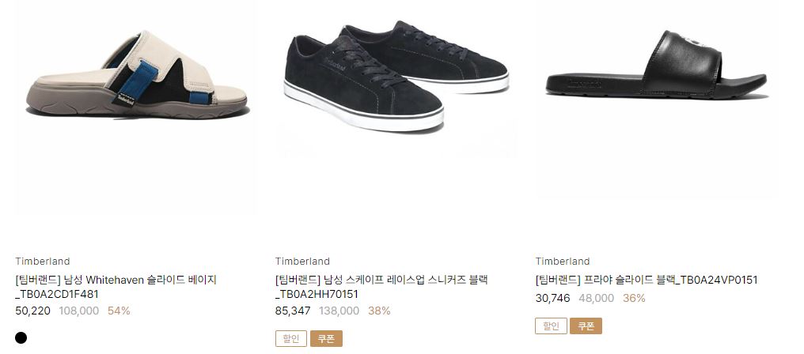Image resolution: width=804 pixels, height=354 pixels.
Task: Click the 쿠폰 badge under 프라야 슬라이드
Action: [586, 326]
